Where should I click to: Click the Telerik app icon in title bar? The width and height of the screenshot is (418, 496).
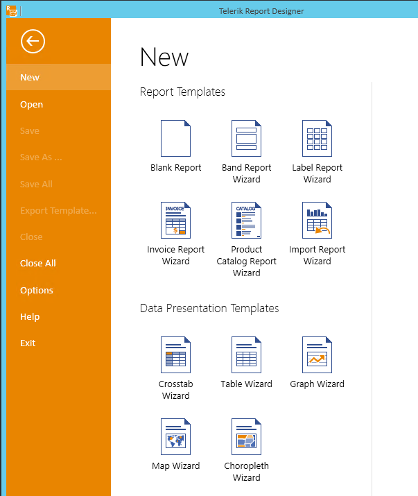pyautogui.click(x=12, y=10)
